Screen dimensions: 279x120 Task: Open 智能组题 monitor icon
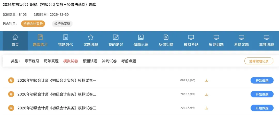(x=216, y=37)
